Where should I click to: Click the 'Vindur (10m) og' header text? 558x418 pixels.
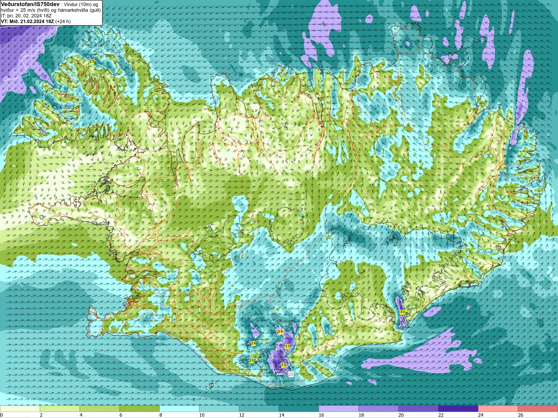coord(81,4)
